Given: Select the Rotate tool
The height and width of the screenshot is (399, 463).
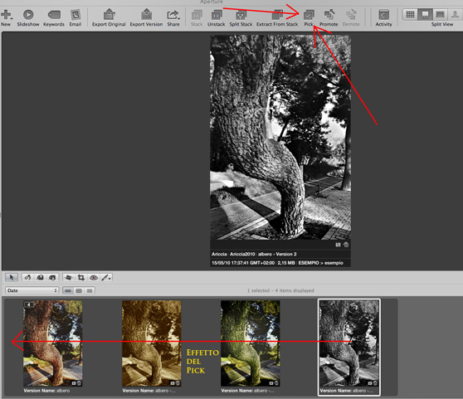Looking at the screenshot, I should click(x=27, y=277).
